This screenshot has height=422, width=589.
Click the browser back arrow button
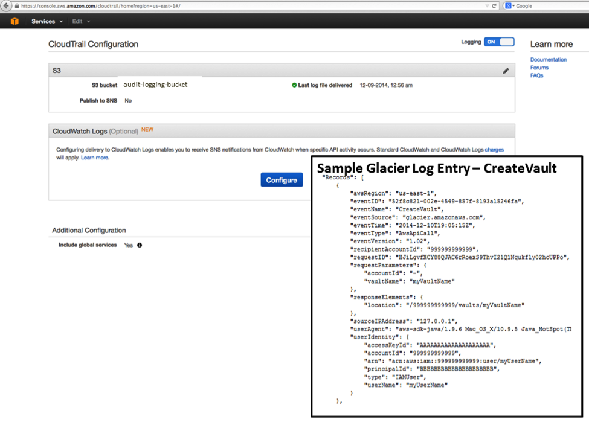(5, 5)
